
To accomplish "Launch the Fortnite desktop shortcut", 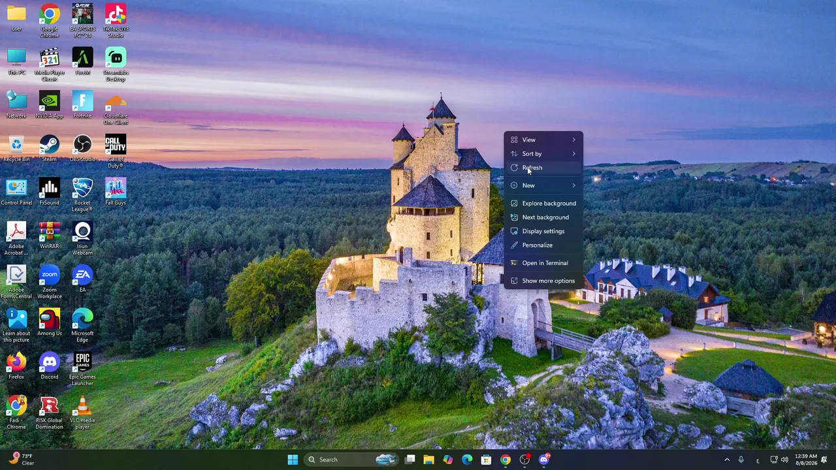I will point(82,104).
